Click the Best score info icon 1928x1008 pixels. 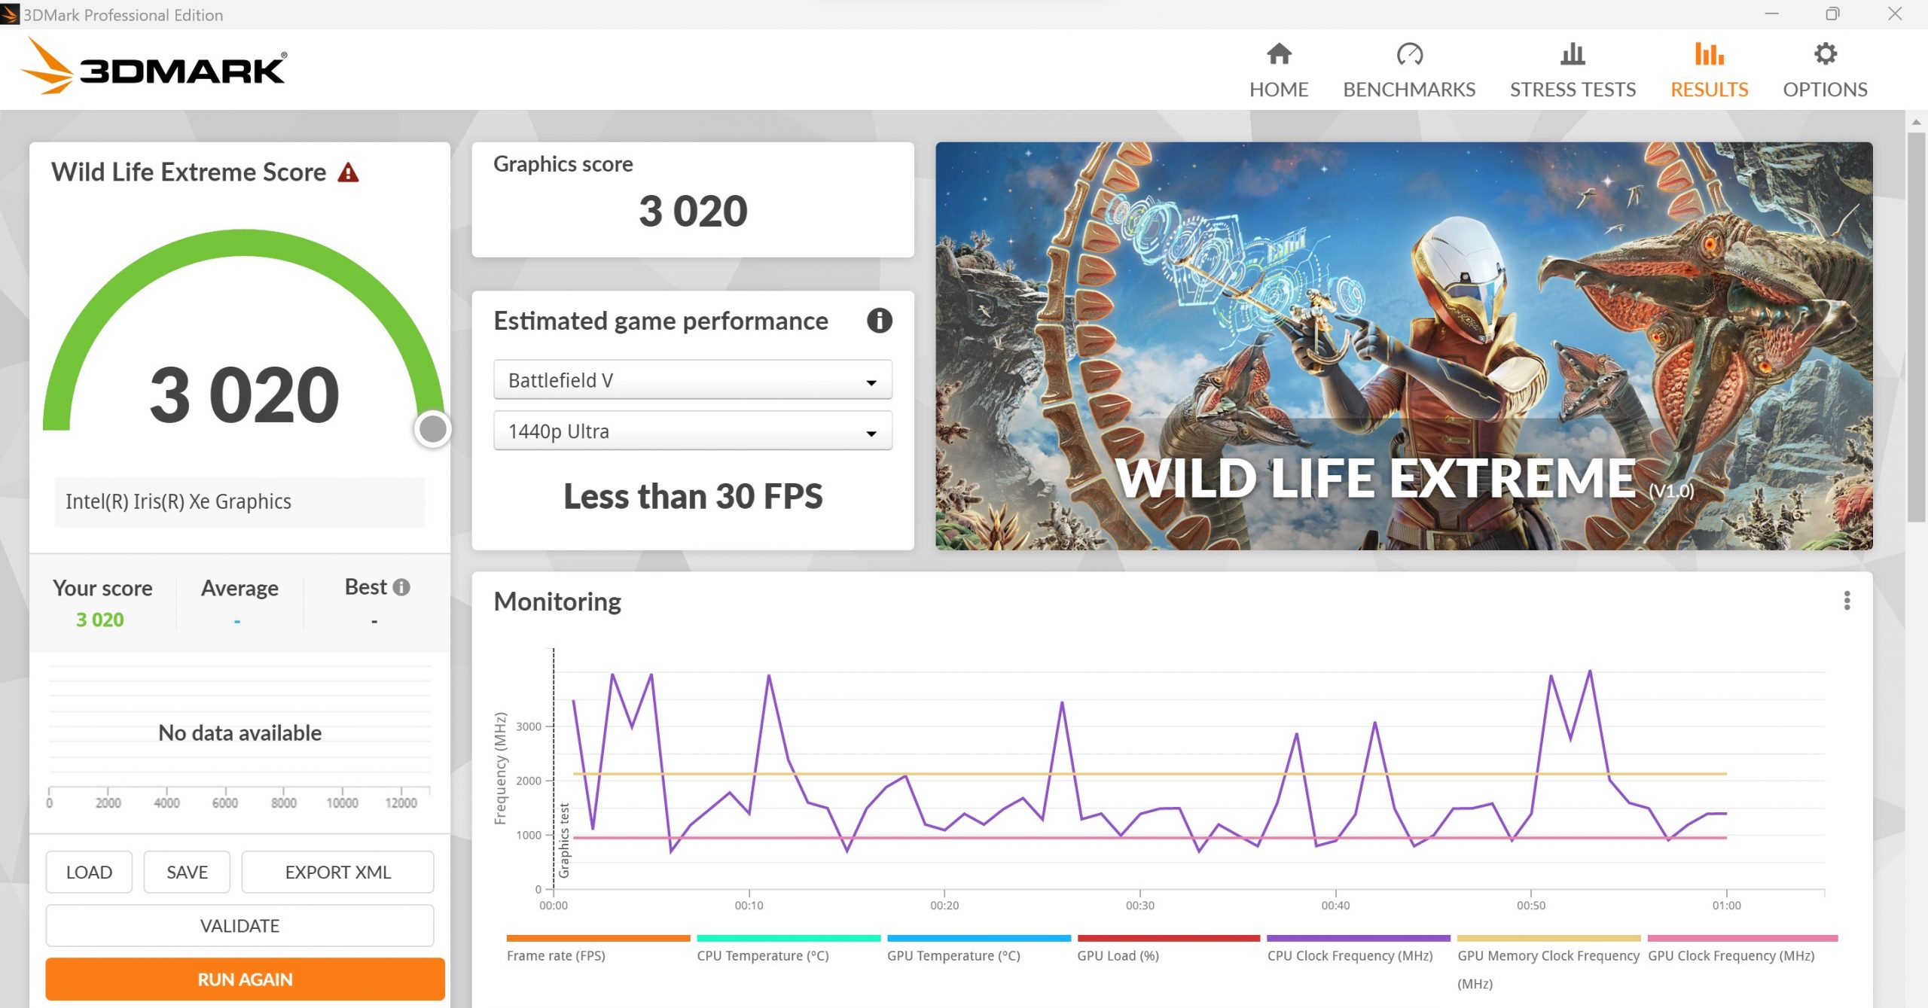point(402,587)
